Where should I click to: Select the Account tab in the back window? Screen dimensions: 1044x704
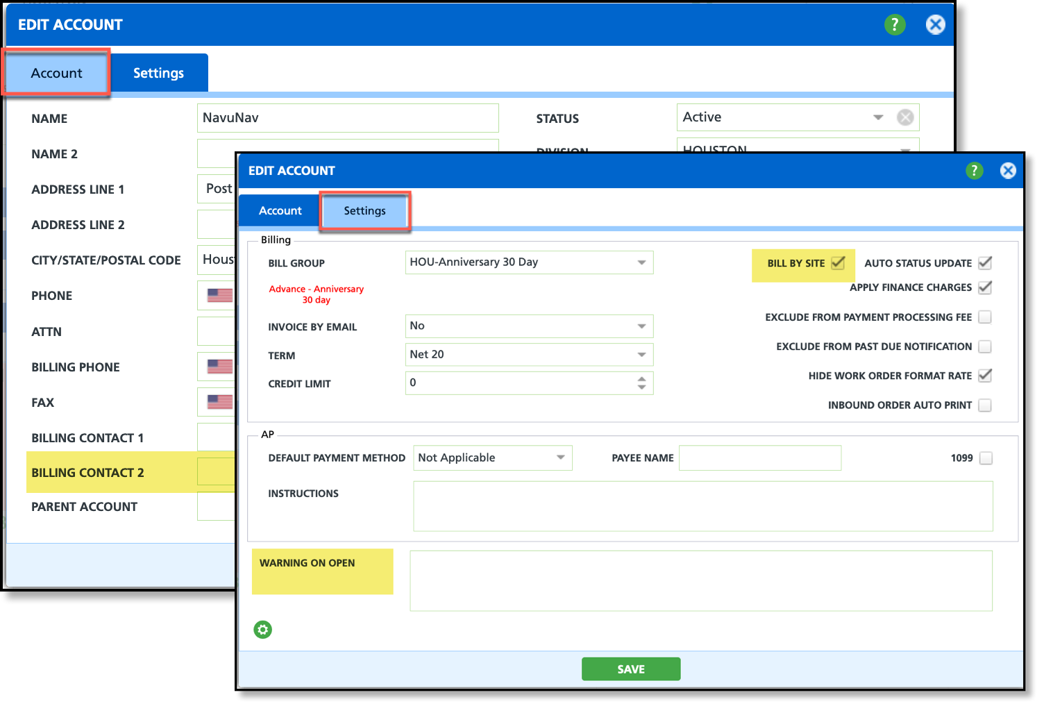pyautogui.click(x=56, y=73)
